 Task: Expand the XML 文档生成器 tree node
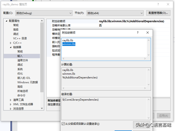[11, 104]
